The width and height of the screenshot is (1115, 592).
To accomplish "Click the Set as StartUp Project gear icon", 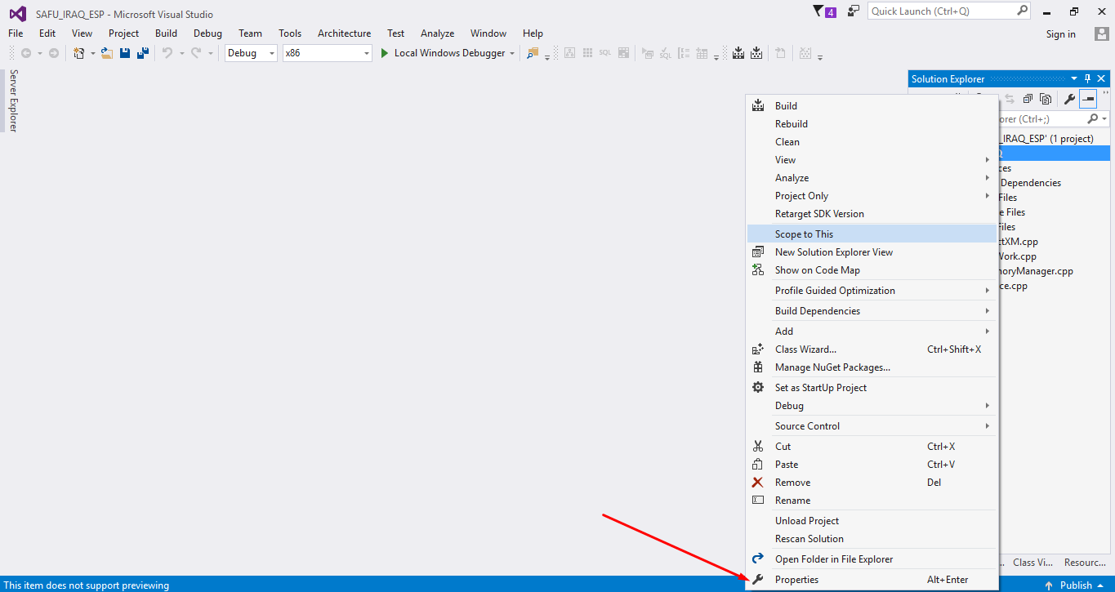I will (x=758, y=388).
